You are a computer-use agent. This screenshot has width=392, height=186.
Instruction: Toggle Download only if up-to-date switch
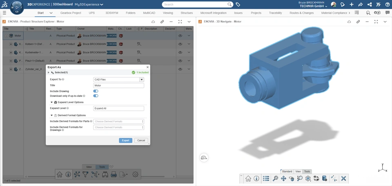(x=96, y=96)
